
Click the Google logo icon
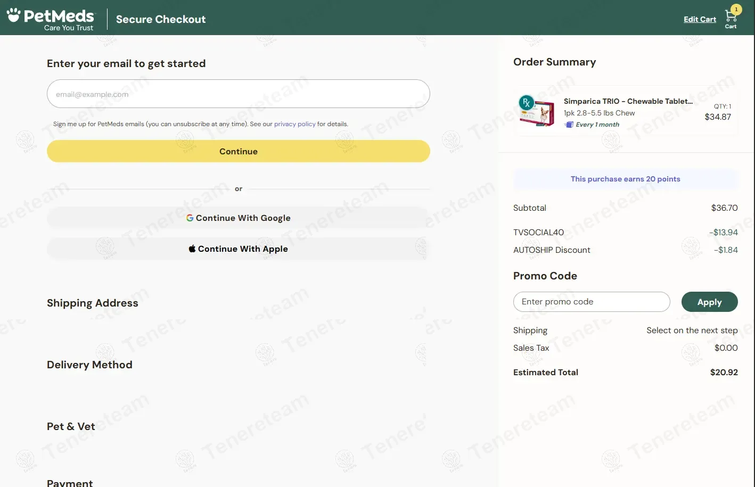(190, 218)
